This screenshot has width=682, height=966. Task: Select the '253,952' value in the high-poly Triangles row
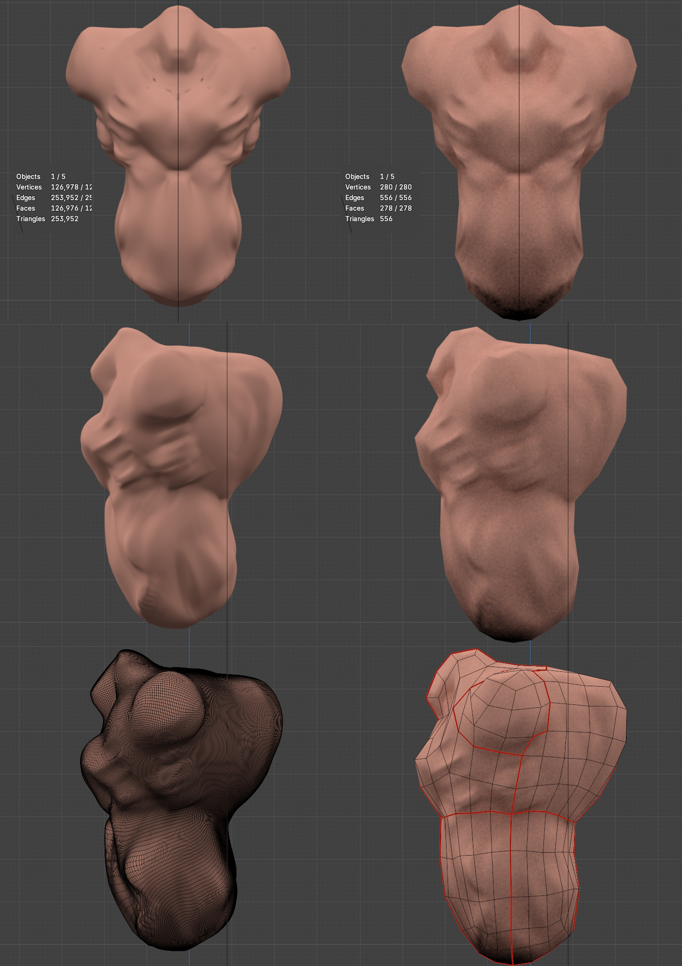pos(64,219)
